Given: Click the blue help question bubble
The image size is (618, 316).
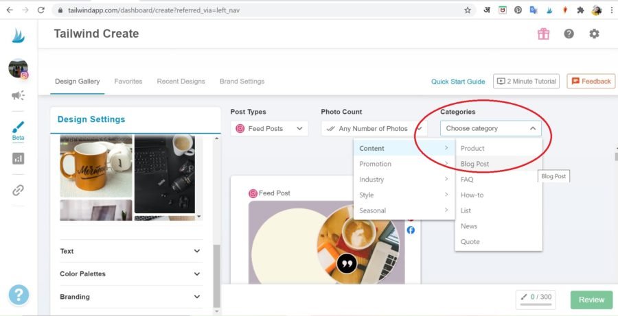Looking at the screenshot, I should (19, 294).
